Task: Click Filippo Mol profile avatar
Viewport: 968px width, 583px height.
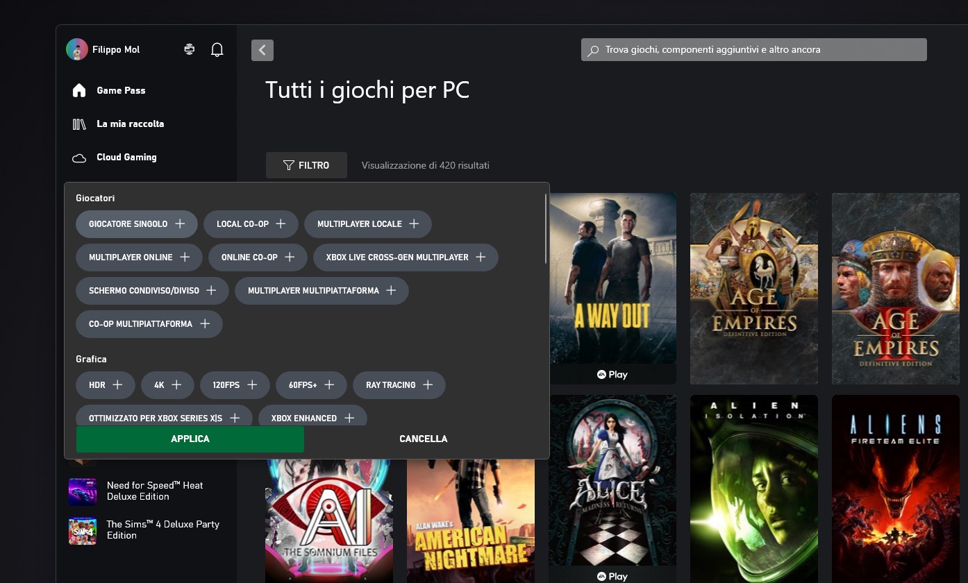Action: point(77,49)
